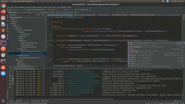Click the Open folder icon in toolbar

coord(8,10)
